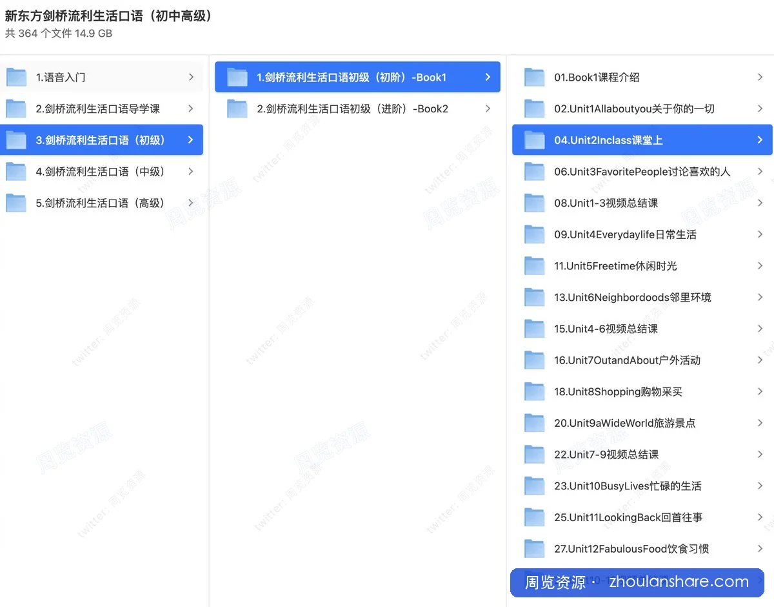The image size is (774, 607).
Task: Click folder icon of 01.Book1课程介绍
Action: (535, 77)
